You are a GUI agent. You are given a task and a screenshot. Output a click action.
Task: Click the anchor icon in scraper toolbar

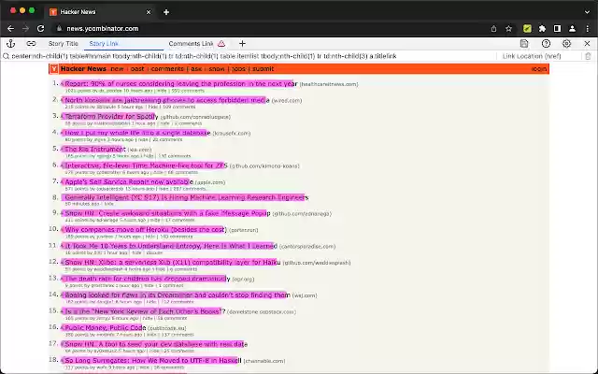pos(10,44)
